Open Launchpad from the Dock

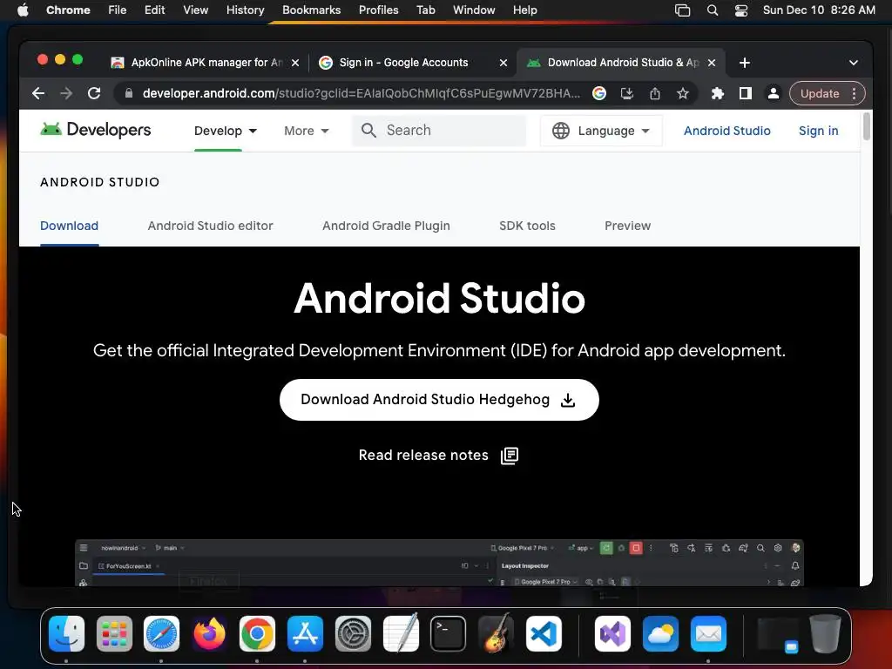[x=114, y=634]
